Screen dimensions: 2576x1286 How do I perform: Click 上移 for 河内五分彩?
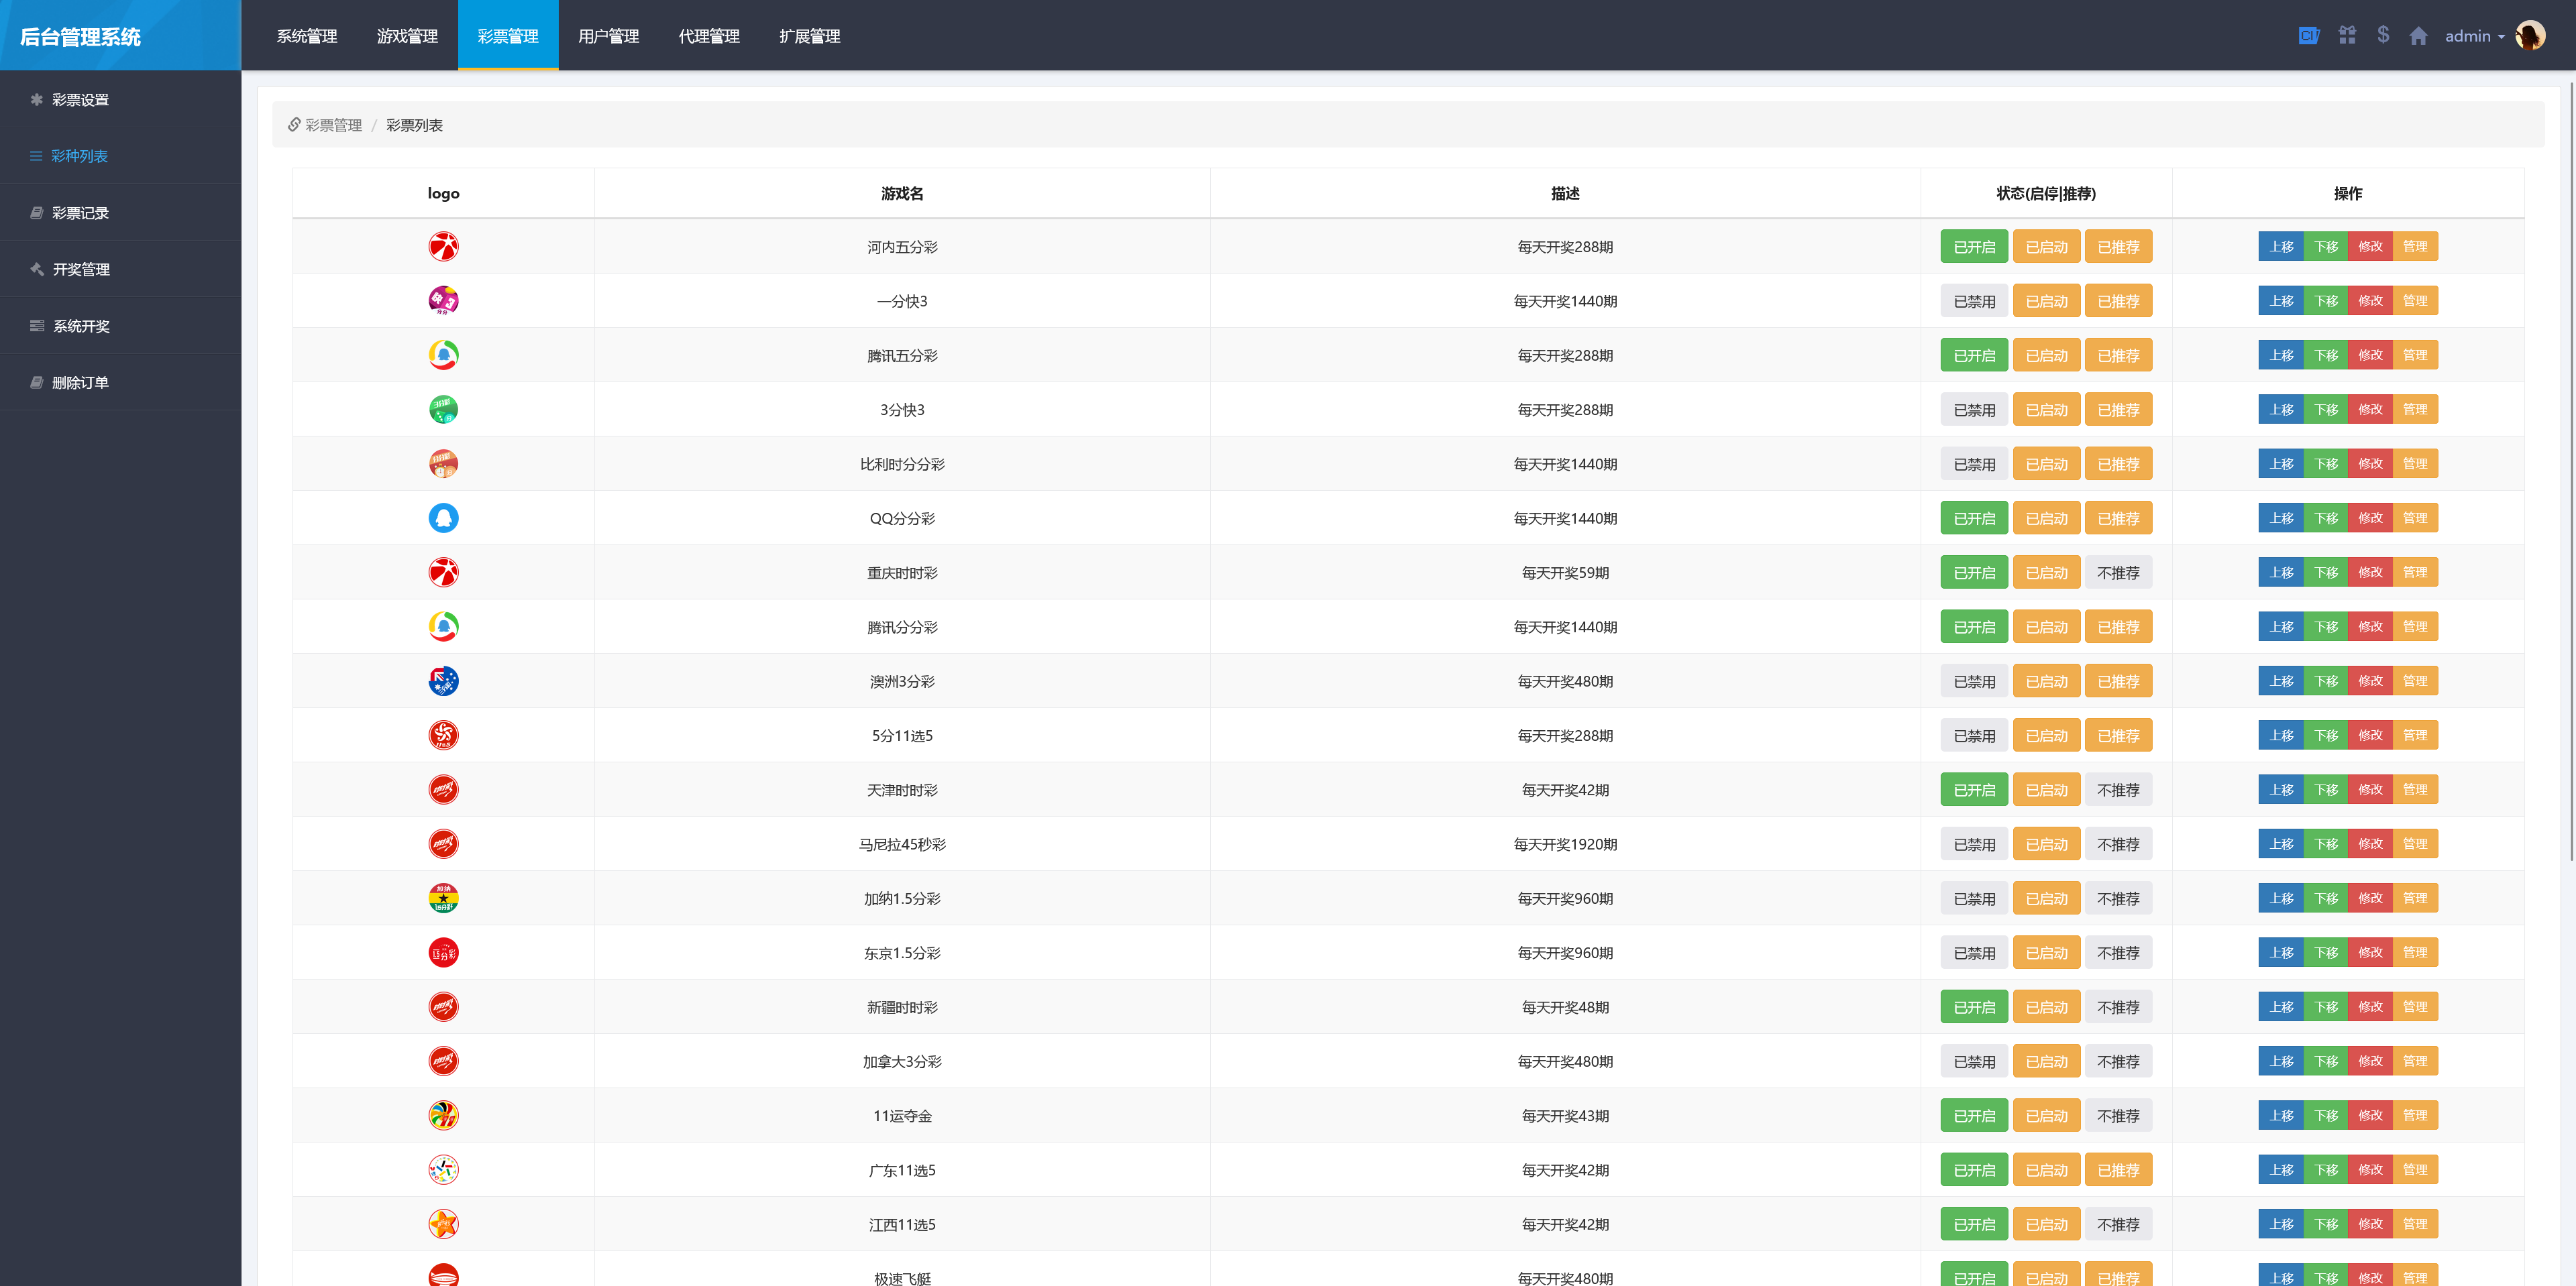(2281, 246)
